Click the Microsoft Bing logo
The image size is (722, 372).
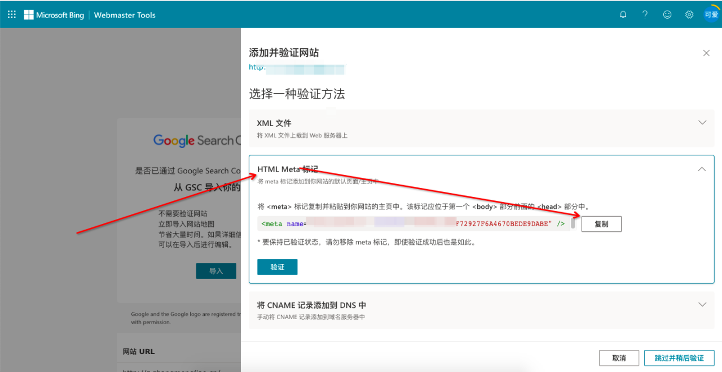(x=54, y=15)
